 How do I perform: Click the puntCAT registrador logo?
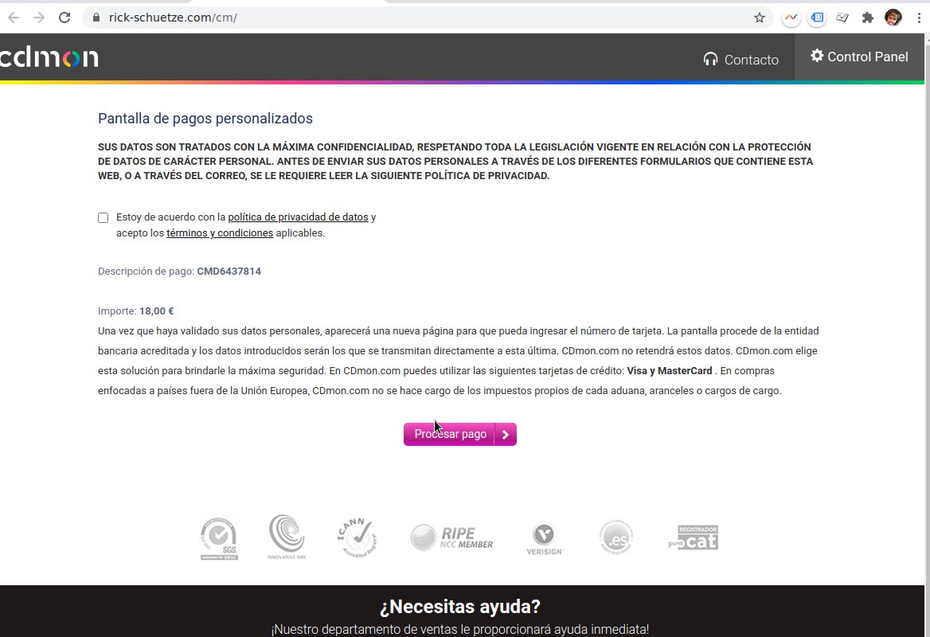[x=693, y=537]
